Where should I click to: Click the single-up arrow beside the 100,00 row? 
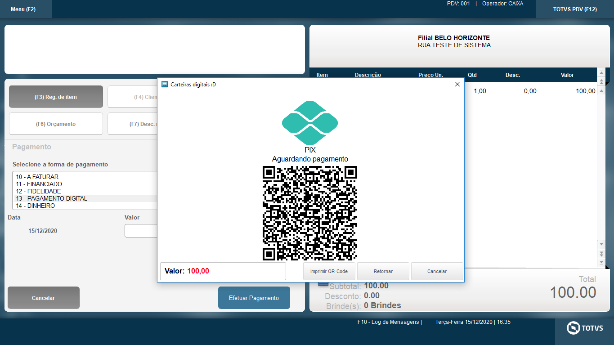601,90
